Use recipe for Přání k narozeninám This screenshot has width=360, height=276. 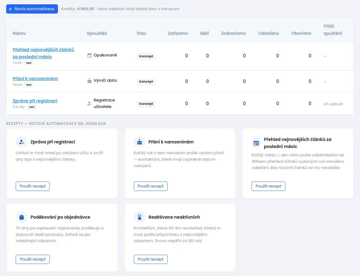(x=151, y=186)
